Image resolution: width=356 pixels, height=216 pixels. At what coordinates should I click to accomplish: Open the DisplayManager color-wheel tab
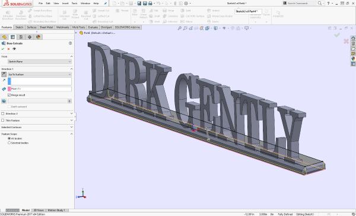point(38,37)
